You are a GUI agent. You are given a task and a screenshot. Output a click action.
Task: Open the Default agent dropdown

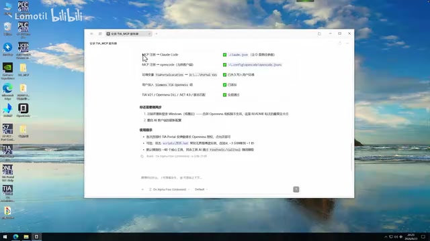[x=201, y=189]
